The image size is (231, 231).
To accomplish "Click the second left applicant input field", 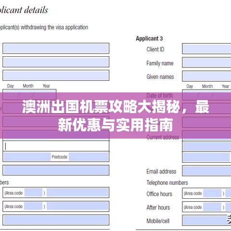I will (56, 62).
